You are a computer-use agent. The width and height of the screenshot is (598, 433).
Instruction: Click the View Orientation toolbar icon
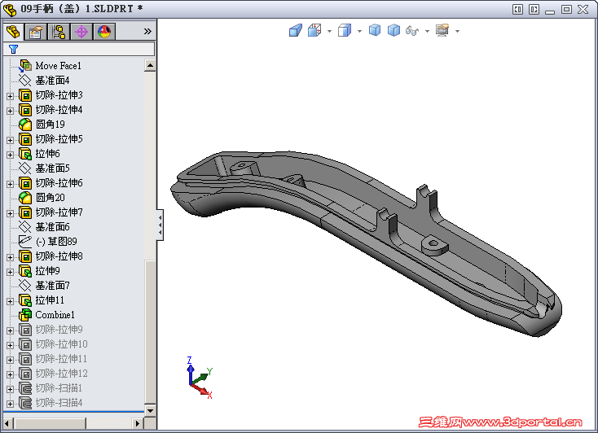pos(314,30)
